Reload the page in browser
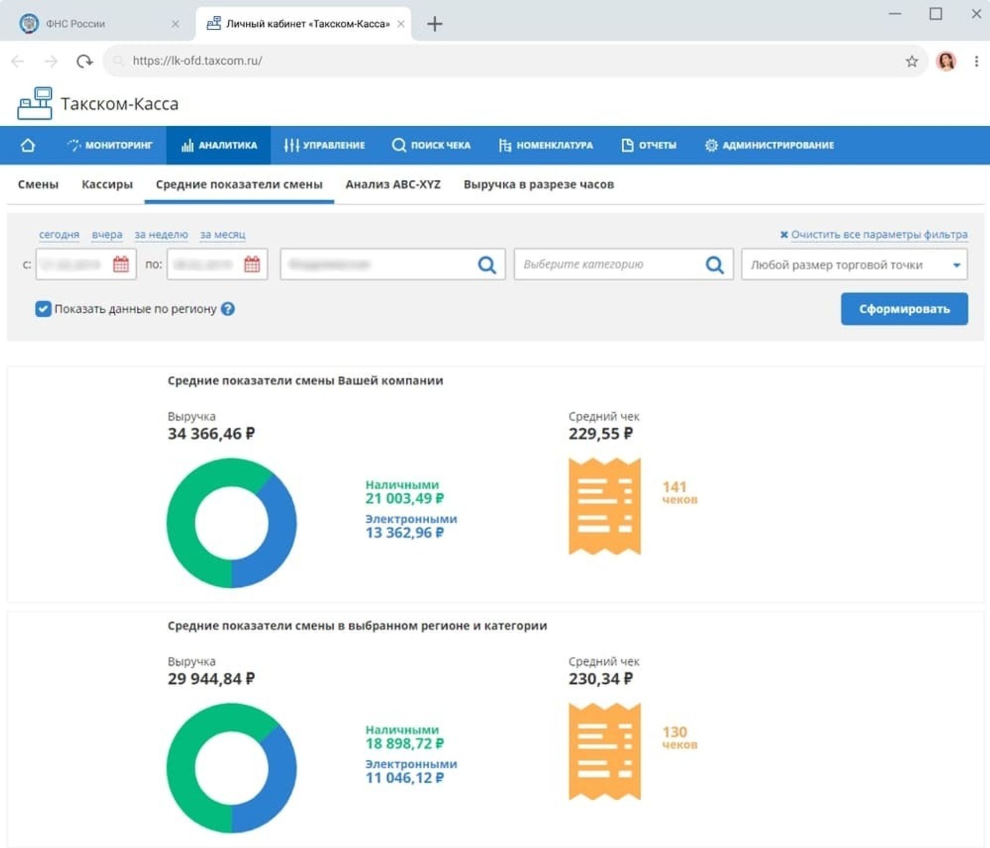The width and height of the screenshot is (990, 848). click(x=84, y=61)
